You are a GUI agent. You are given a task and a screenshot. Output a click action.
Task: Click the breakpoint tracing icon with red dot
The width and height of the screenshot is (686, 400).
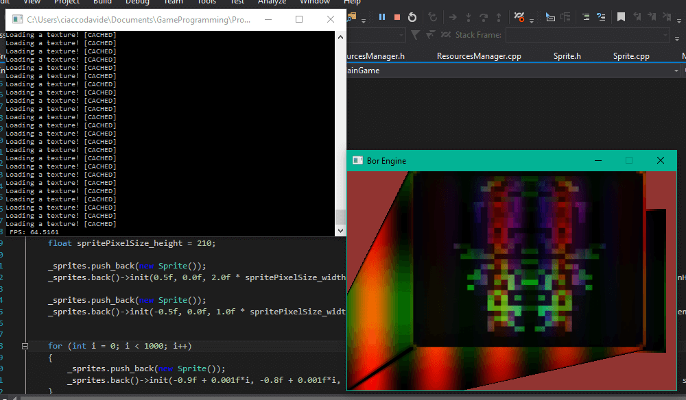coord(519,17)
